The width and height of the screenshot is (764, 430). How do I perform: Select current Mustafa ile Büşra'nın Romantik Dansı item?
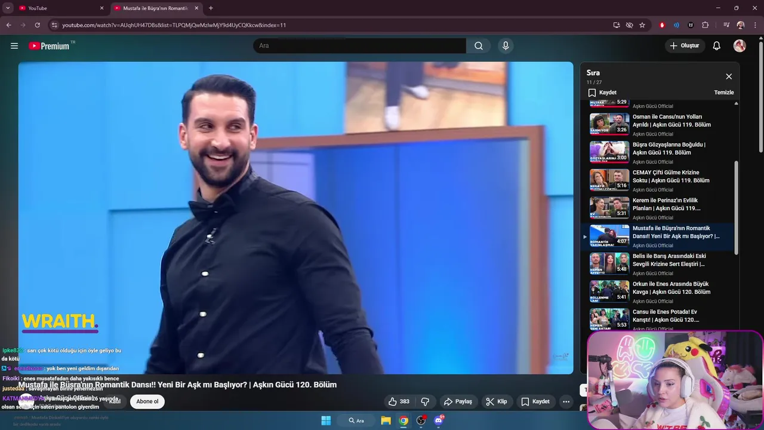point(658,236)
